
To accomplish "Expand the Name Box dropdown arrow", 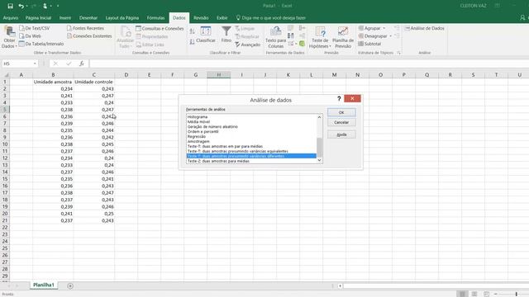I will (x=35, y=64).
